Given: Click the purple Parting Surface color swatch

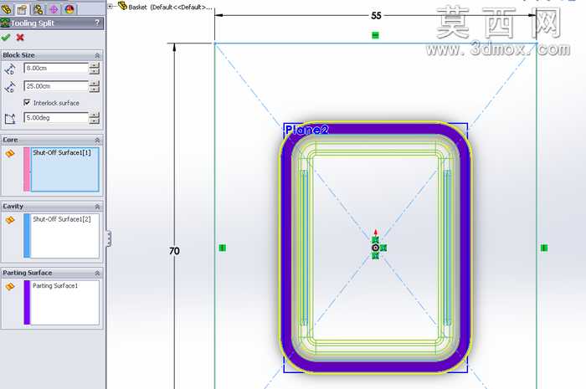Looking at the screenshot, I should tap(27, 302).
